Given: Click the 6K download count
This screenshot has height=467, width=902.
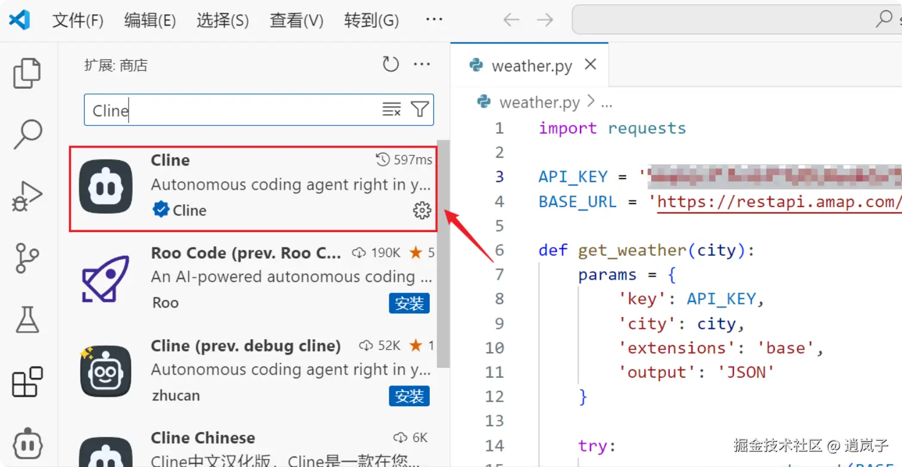Looking at the screenshot, I should point(411,438).
